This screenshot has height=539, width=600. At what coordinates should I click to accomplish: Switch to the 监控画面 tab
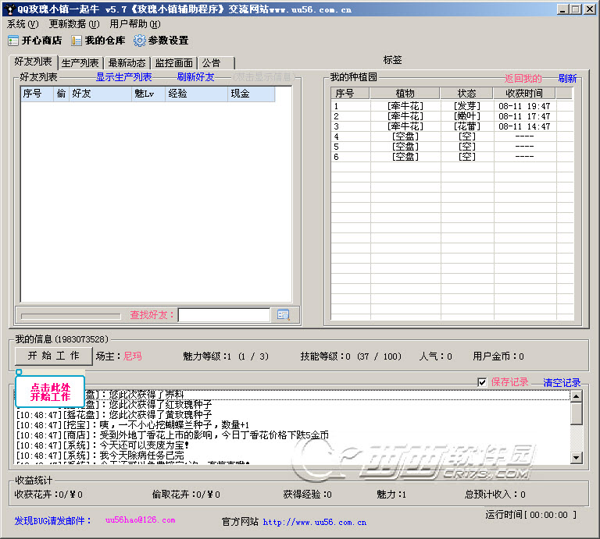coord(174,63)
